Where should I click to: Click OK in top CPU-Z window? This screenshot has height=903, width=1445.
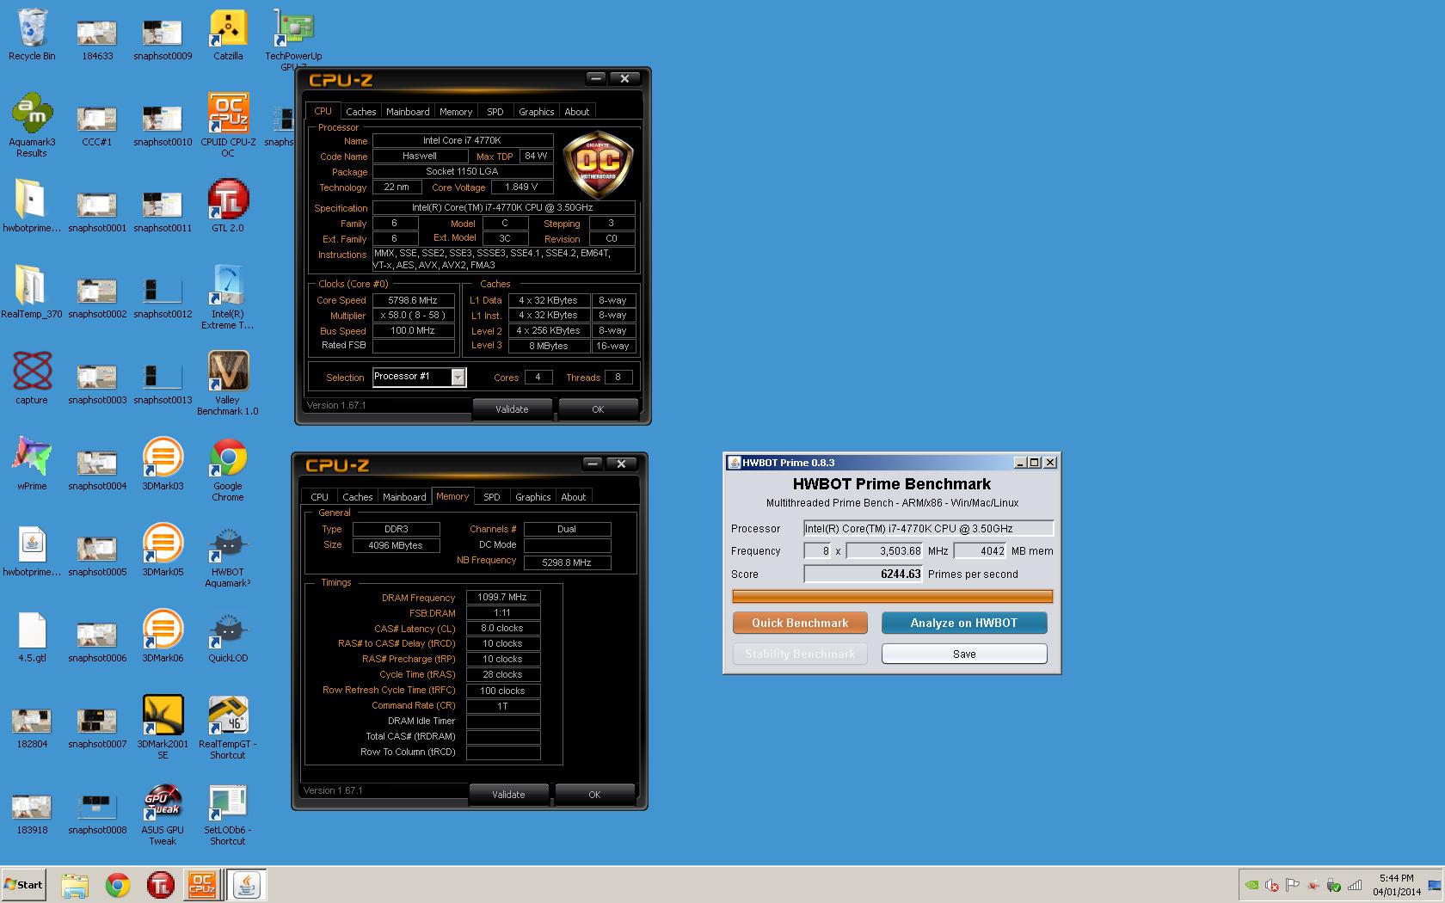pyautogui.click(x=598, y=409)
